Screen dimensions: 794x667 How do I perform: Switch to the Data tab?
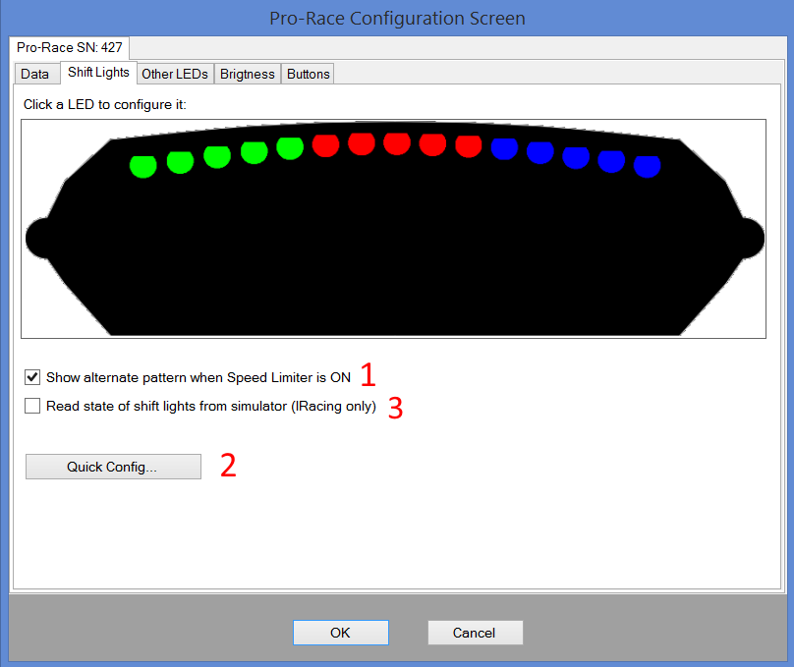pyautogui.click(x=35, y=74)
